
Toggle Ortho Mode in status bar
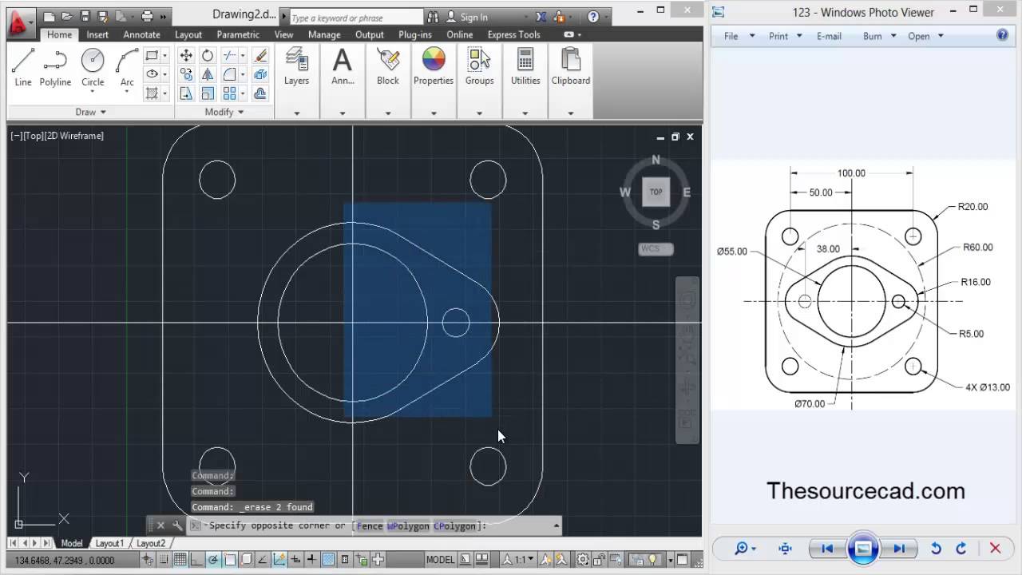coord(196,560)
